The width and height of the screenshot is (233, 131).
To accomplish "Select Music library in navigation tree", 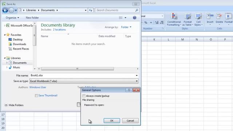I will click(x=15, y=67).
